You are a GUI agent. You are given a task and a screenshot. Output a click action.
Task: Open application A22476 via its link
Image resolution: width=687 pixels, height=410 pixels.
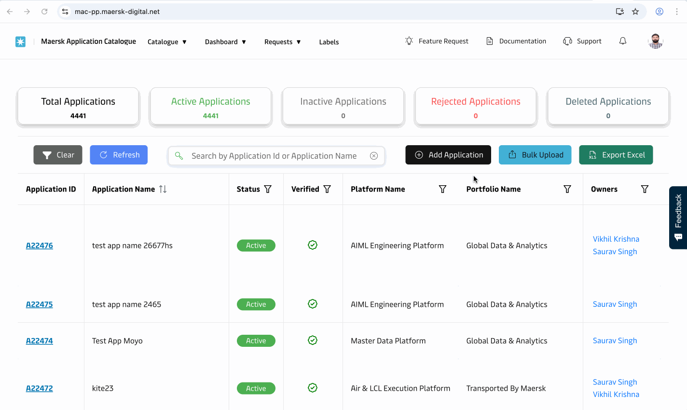pos(39,245)
